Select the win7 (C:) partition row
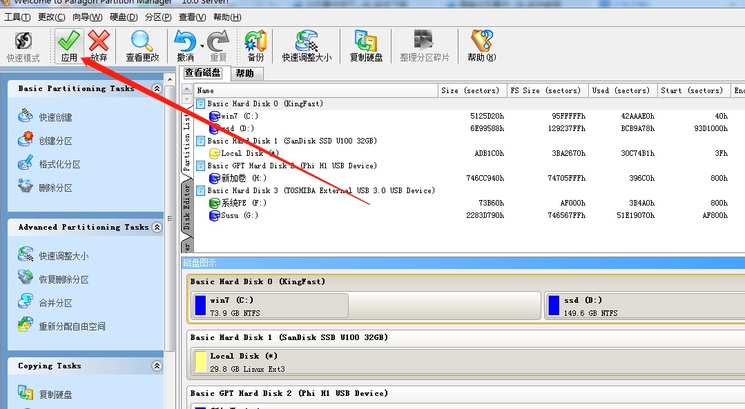745x409 pixels. pyautogui.click(x=239, y=116)
